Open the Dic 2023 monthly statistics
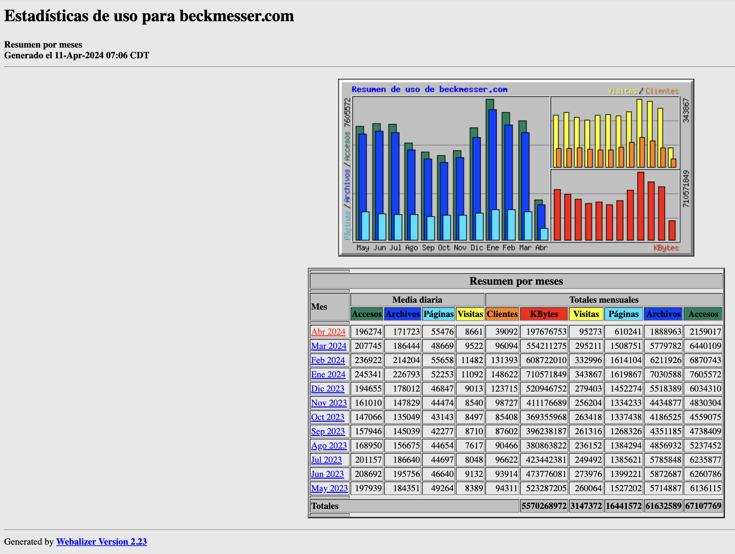735x554 pixels. (328, 388)
